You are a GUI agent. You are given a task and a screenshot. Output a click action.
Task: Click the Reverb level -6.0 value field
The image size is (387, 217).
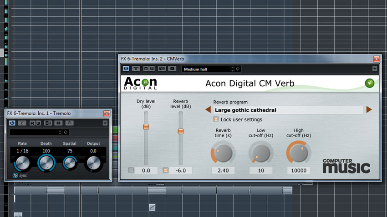coord(181,171)
